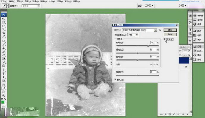Click the OK button in Channel Mixer

coord(170,30)
